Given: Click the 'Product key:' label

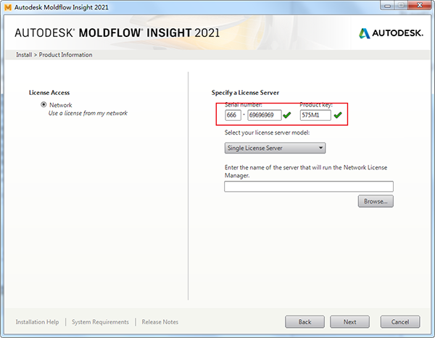Looking at the screenshot, I should point(316,105).
